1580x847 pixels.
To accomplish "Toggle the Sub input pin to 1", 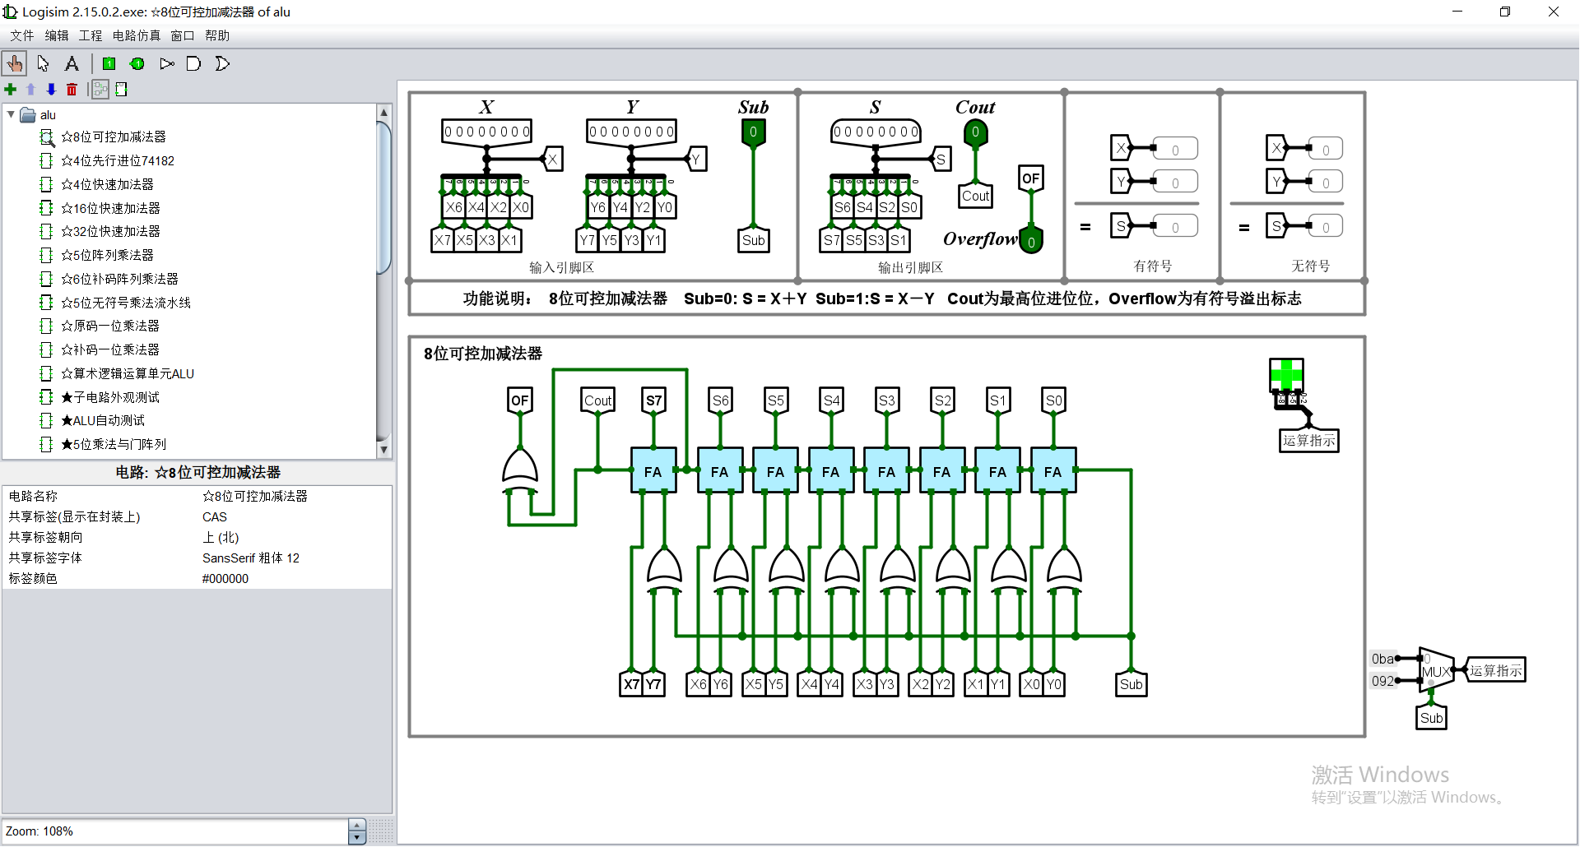I will [x=752, y=132].
